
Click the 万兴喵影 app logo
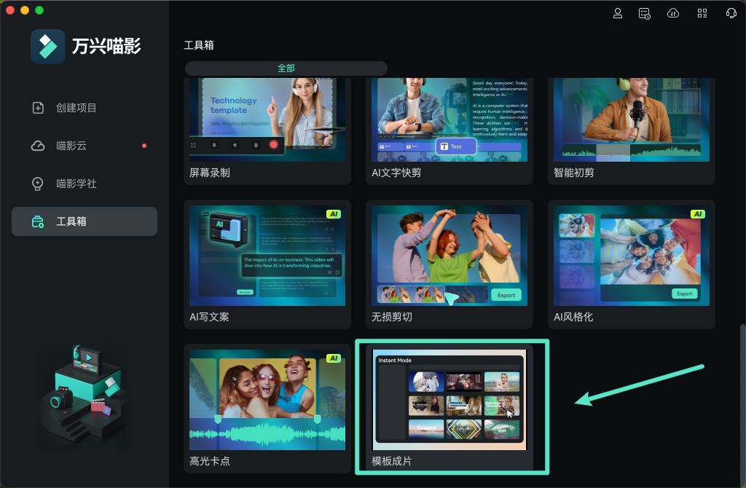pyautogui.click(x=48, y=46)
